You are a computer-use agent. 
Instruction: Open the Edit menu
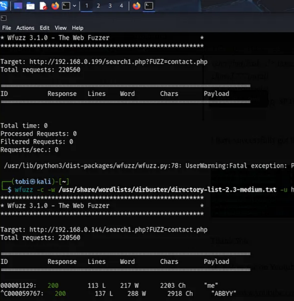pos(45,28)
